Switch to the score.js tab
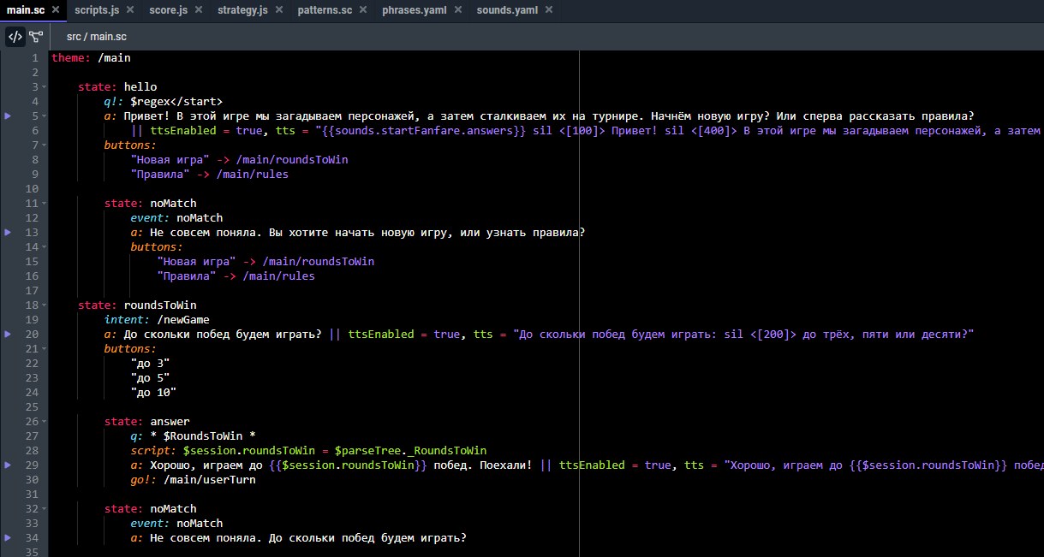1044x557 pixels. click(x=167, y=10)
